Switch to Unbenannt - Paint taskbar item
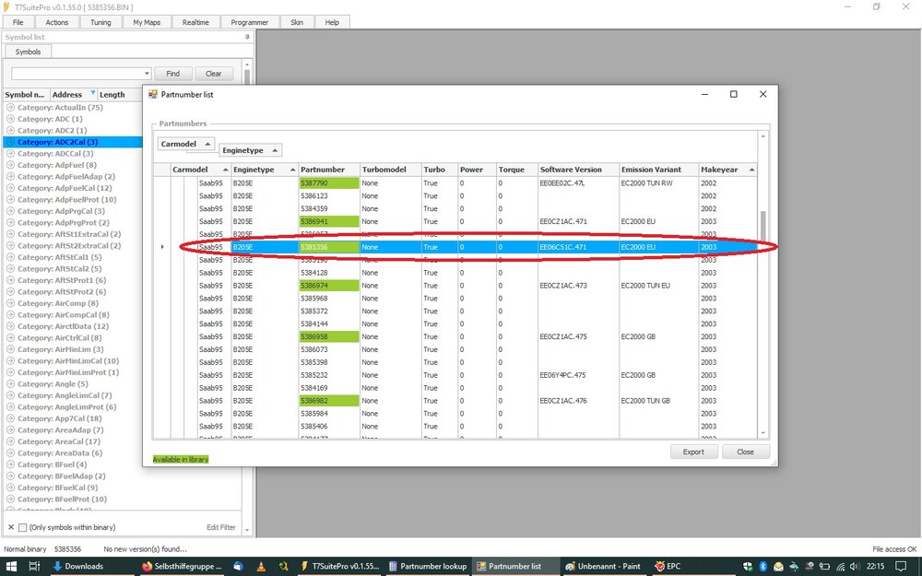The image size is (922, 576). click(x=603, y=566)
